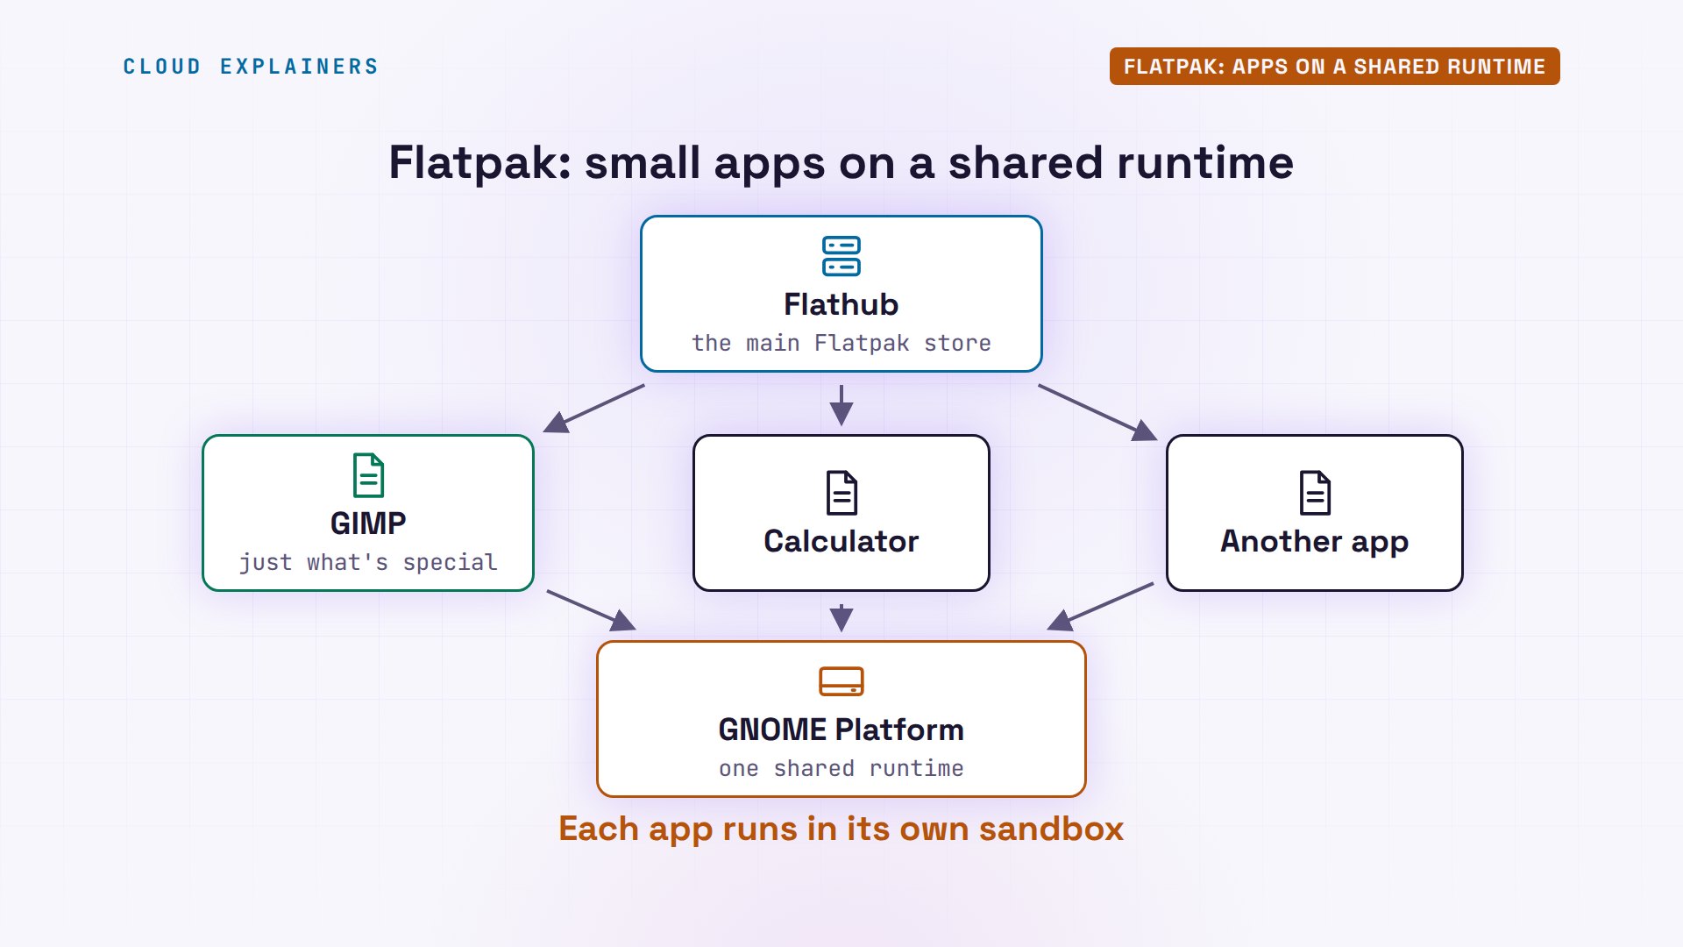Click 'Each app runs in its own sandbox' text

pos(841,829)
